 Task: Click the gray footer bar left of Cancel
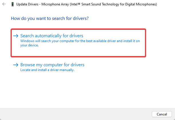click(76, 114)
